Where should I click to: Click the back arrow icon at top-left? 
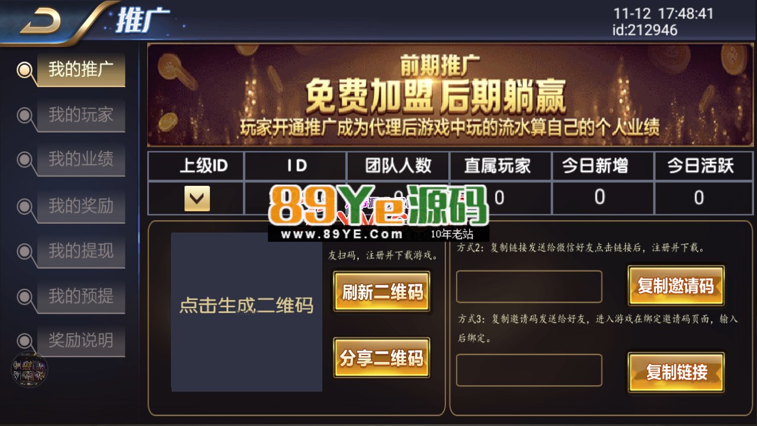click(41, 22)
